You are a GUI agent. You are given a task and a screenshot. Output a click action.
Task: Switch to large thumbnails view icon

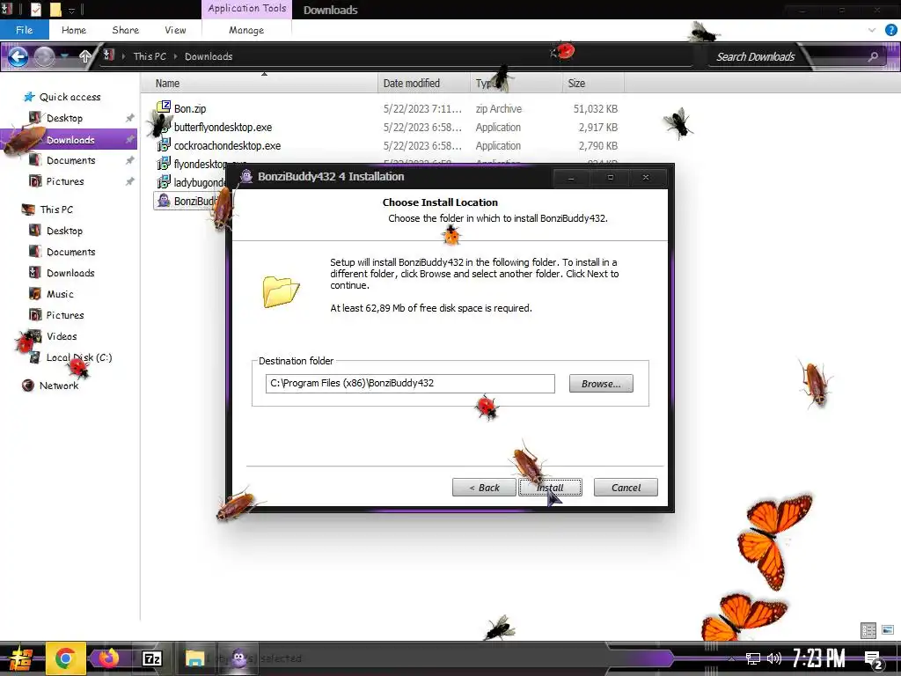pos(888,630)
